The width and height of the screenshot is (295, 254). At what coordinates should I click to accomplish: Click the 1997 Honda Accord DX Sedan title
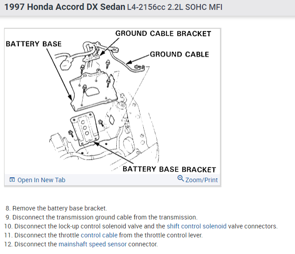pos(64,8)
